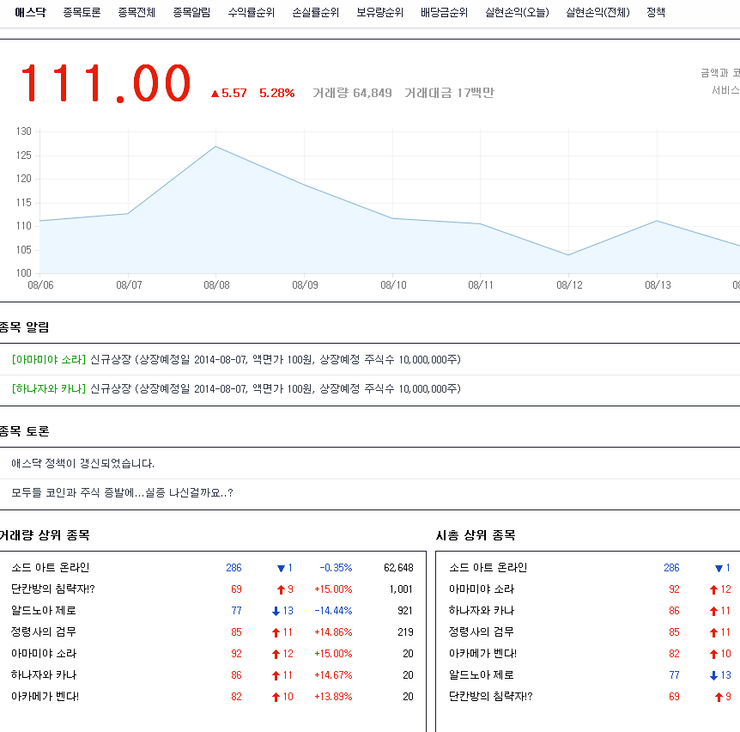Screen dimensions: 740x732
Task: Click red up arrow in 단칸방의 침략자!? volume row
Action: coord(280,589)
